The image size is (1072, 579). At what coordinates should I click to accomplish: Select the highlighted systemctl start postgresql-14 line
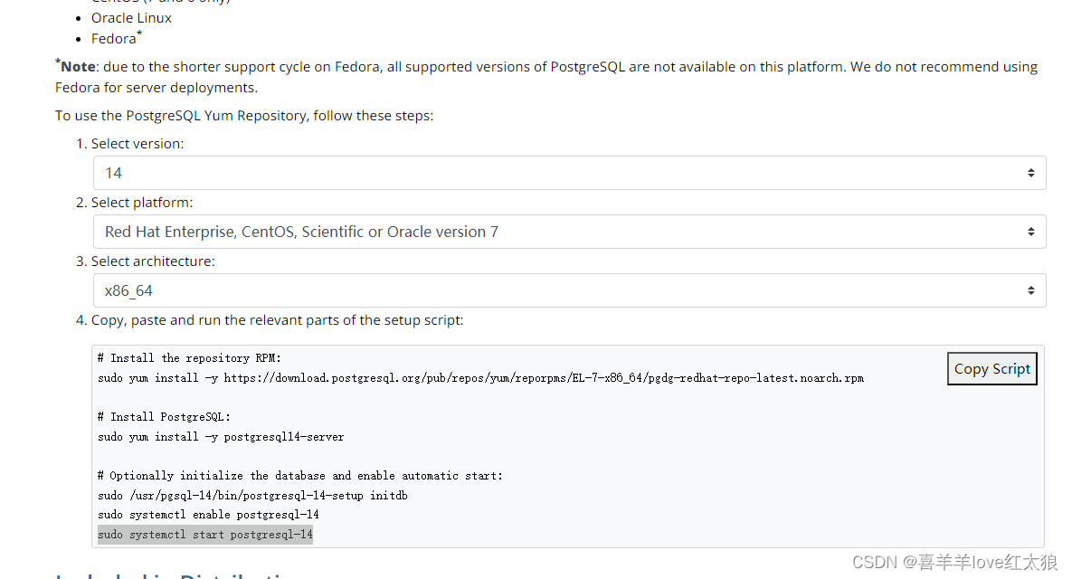204,534
